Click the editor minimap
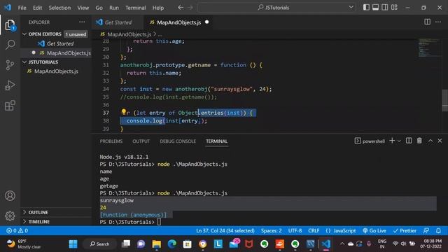Screen dimensions: 448x252 click(x=429, y=48)
